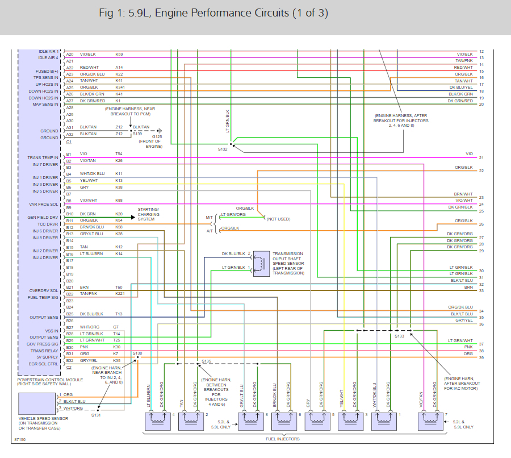Screen dimensions: 511x458
Task: Click the 'BRN/WHT' wire label
Action: tap(463, 194)
